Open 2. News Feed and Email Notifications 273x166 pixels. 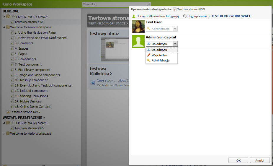pos(40,38)
